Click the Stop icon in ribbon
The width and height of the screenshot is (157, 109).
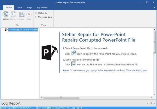29,14
